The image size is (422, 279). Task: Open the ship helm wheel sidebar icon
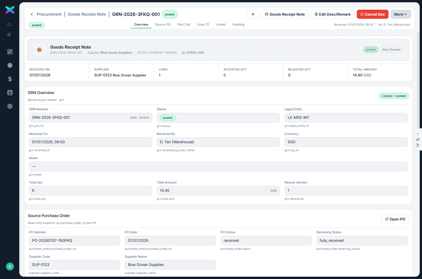click(10, 65)
